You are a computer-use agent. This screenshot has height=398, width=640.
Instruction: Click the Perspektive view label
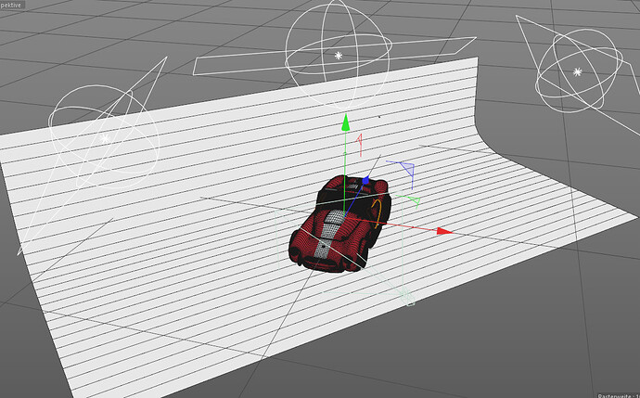[11, 5]
